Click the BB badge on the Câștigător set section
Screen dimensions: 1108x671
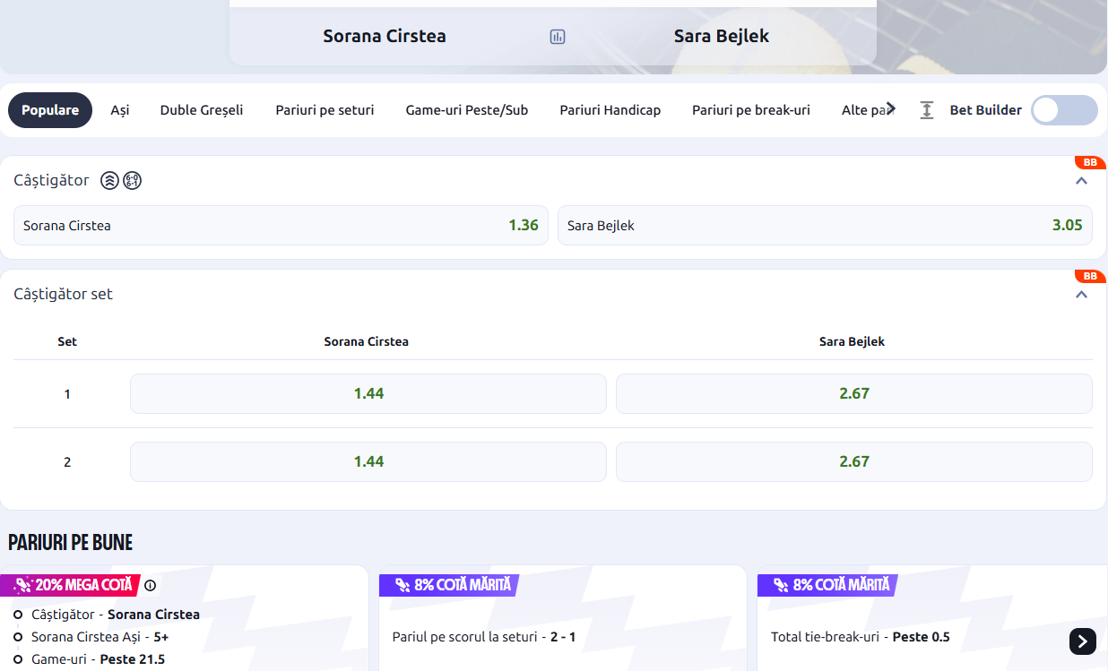tap(1090, 276)
